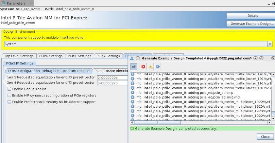Image resolution: width=275 pixels, height=143 pixels.
Task: Click the Gen 3 preset vector field
Action: 112,78
